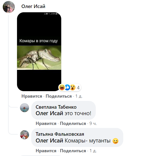
Task: Open the '9 ч.' timestamp link
Action: click(93, 123)
